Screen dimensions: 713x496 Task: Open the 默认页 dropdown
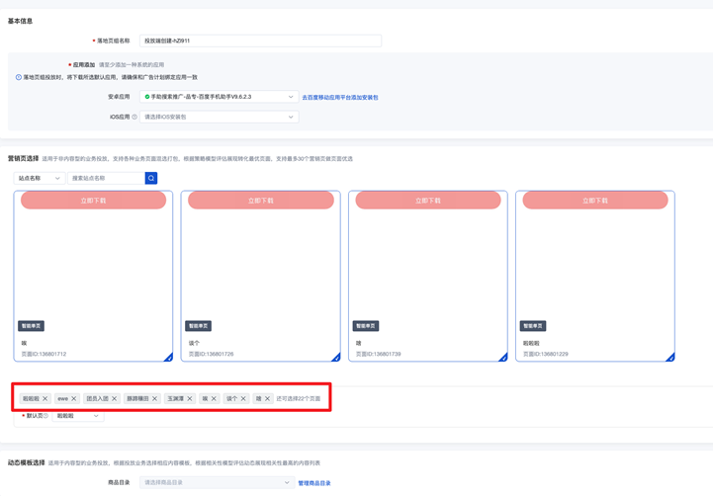click(x=78, y=416)
